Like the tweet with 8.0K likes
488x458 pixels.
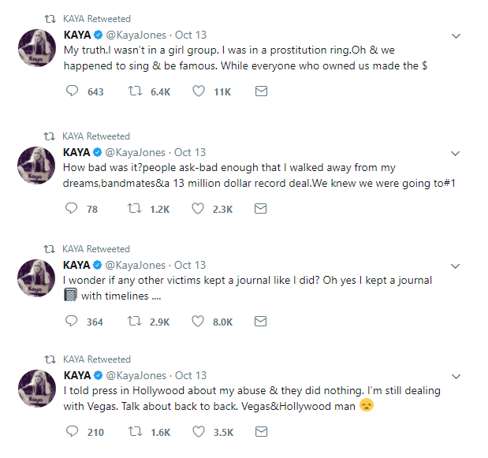coord(198,321)
